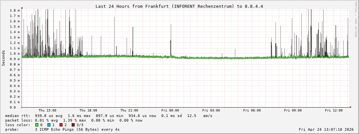Click the red loss color swatch for 2

(61, 125)
